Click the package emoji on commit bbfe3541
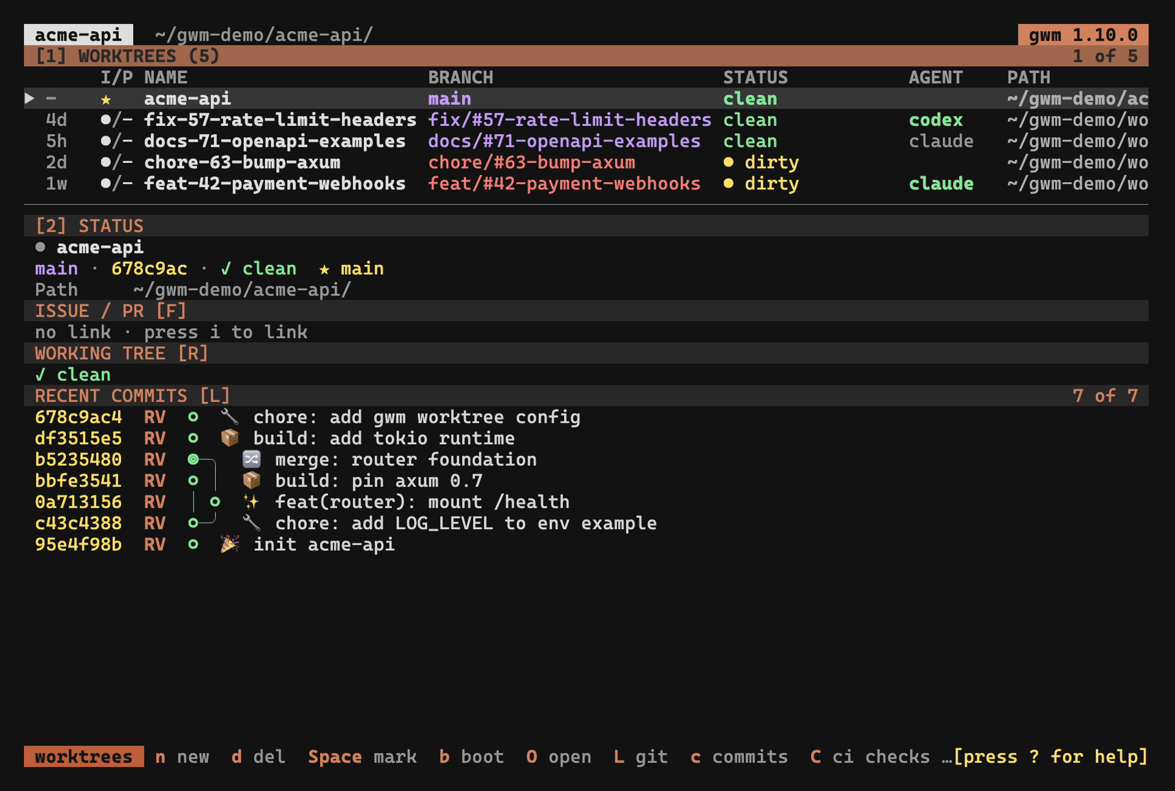The height and width of the screenshot is (791, 1175). (251, 481)
